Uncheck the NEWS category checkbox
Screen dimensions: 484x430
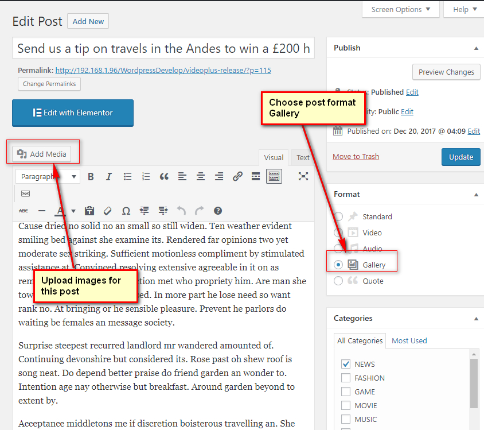pyautogui.click(x=346, y=364)
